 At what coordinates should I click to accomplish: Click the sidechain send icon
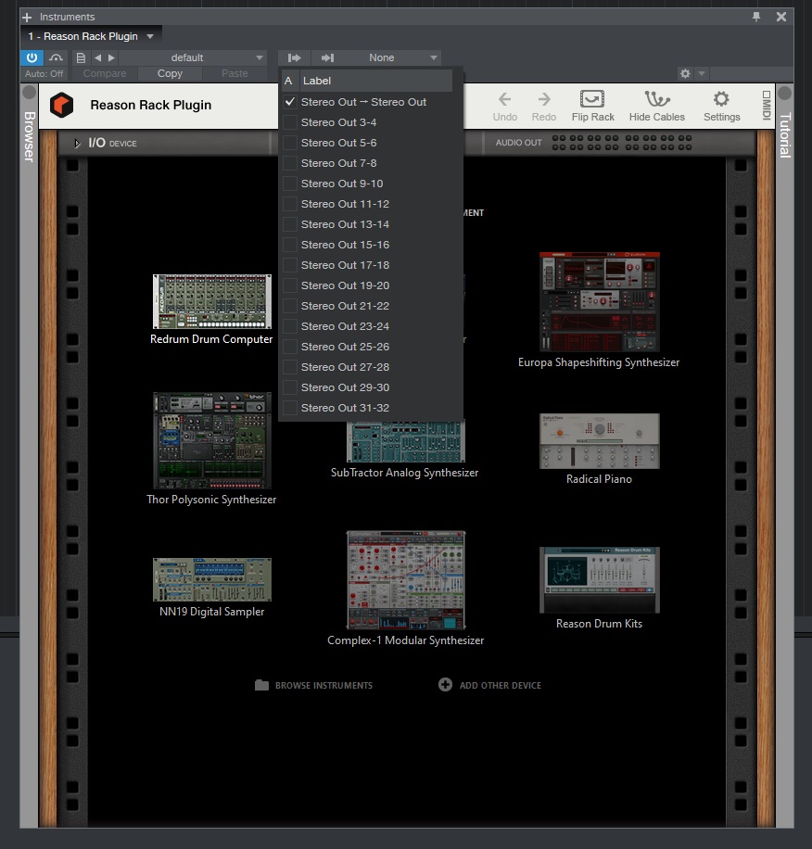(x=295, y=57)
